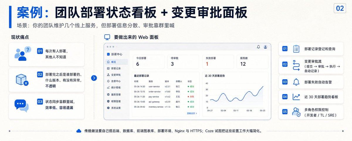Screen dimensions: 352x141
Task: Click the 部署记录 sidebar icon
Action: point(108,68)
